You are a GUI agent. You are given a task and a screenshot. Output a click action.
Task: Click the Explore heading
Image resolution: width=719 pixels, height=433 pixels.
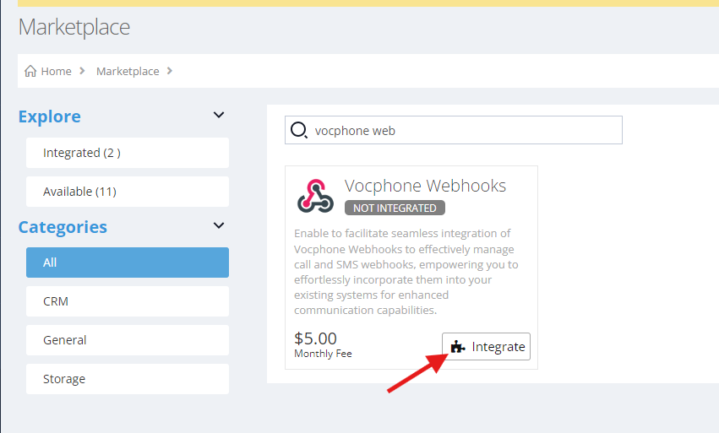point(50,116)
